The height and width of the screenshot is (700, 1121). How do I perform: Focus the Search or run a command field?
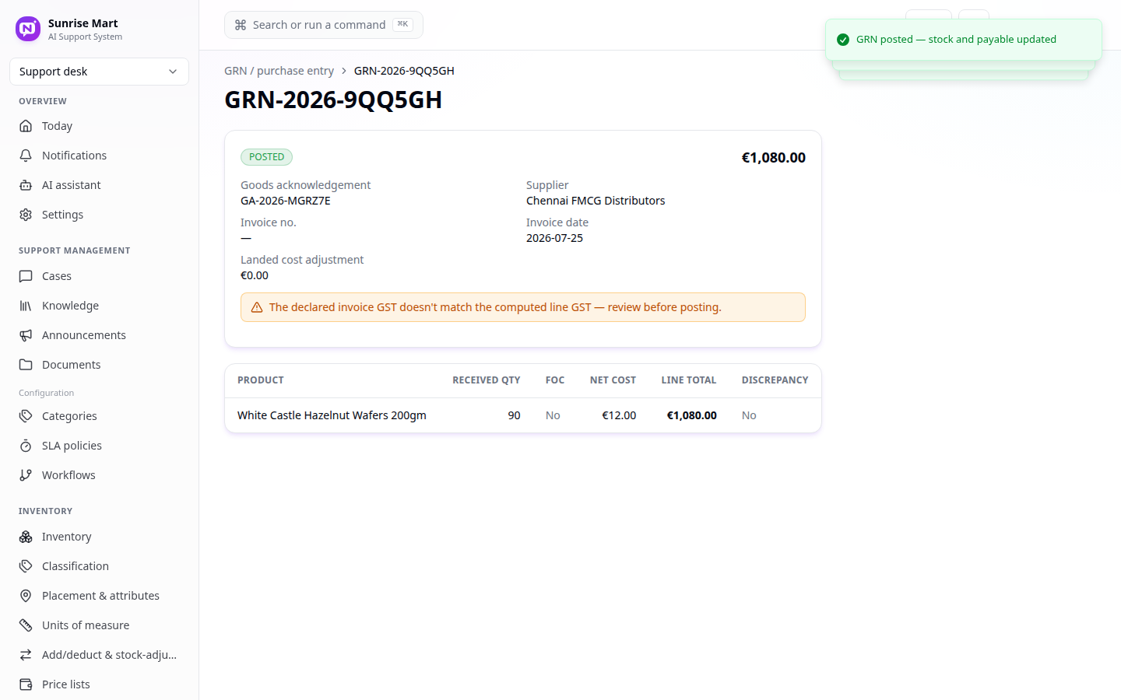324,25
